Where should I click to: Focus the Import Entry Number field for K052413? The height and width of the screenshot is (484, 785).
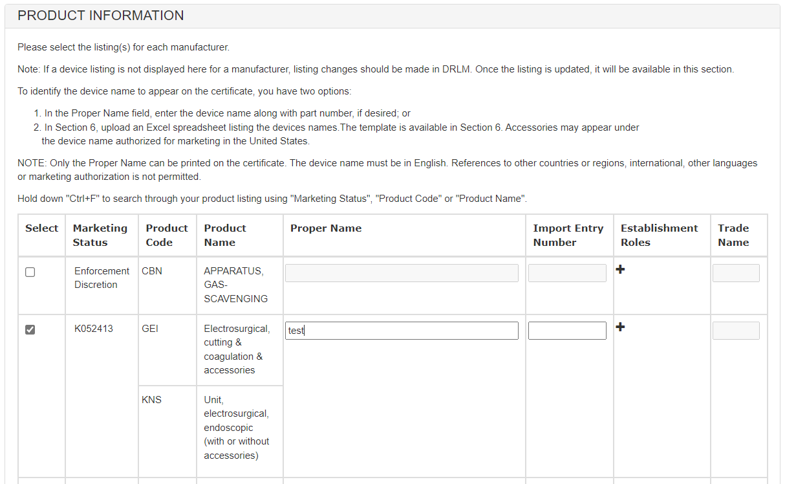pos(567,331)
